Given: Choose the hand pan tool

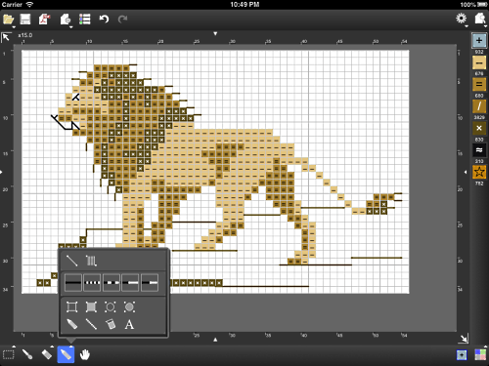Looking at the screenshot, I should pos(85,354).
